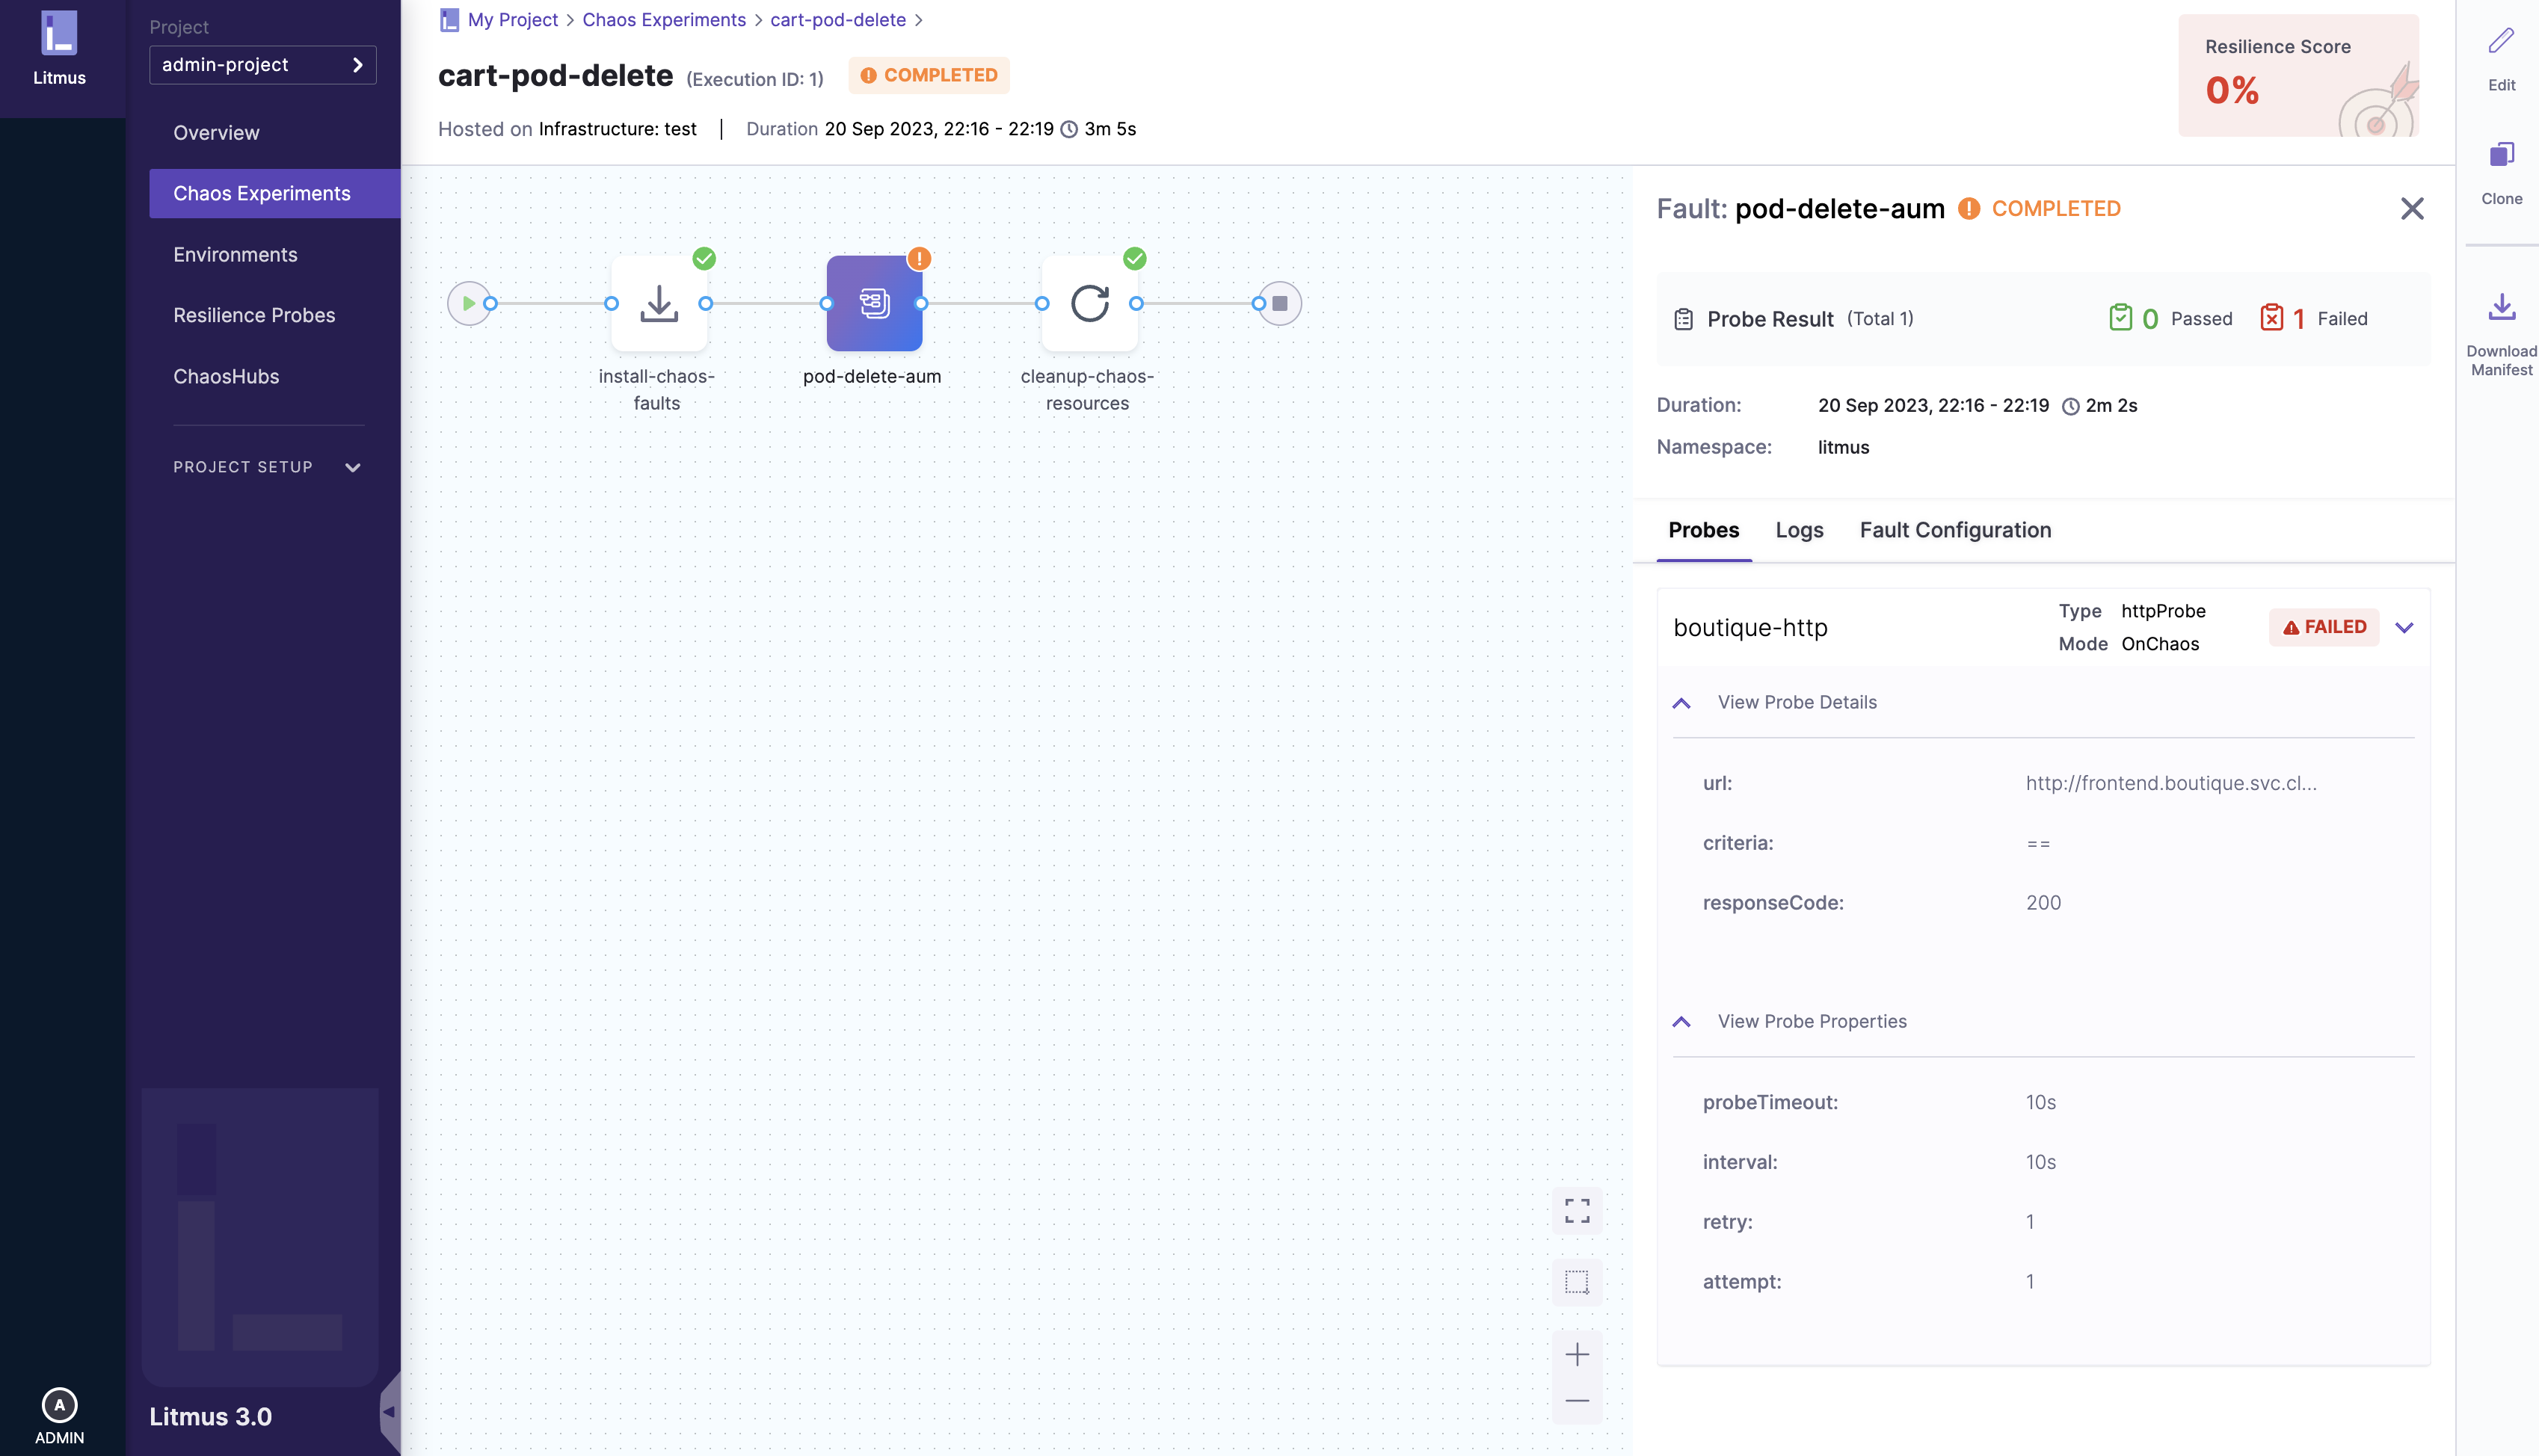Toggle the boutique-http probe chevron

point(2404,628)
